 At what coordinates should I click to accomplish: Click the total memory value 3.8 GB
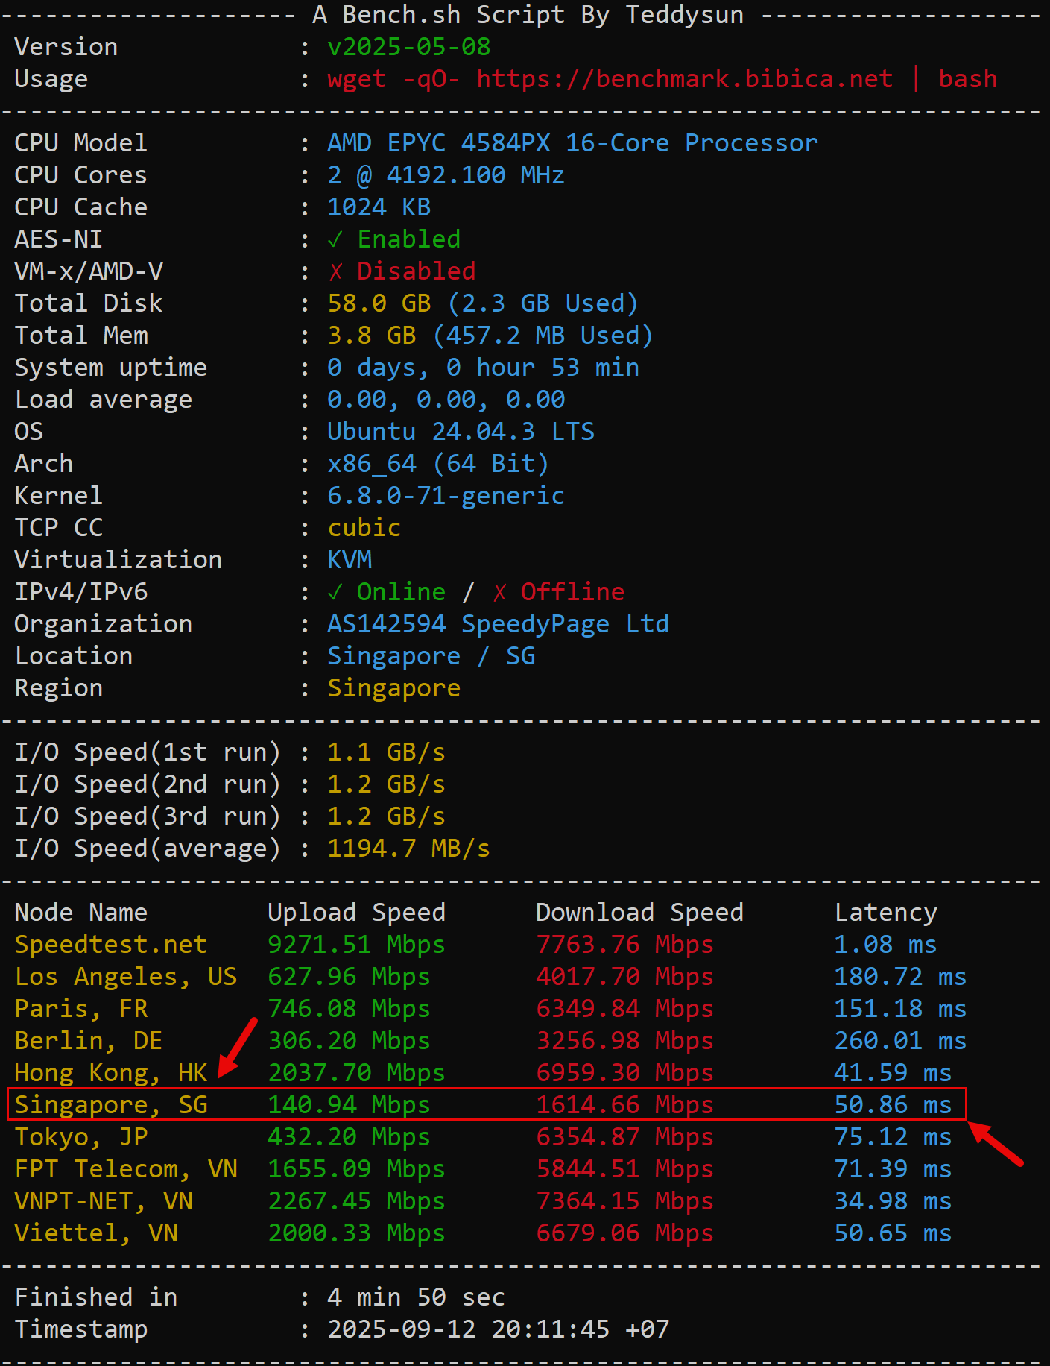click(371, 336)
